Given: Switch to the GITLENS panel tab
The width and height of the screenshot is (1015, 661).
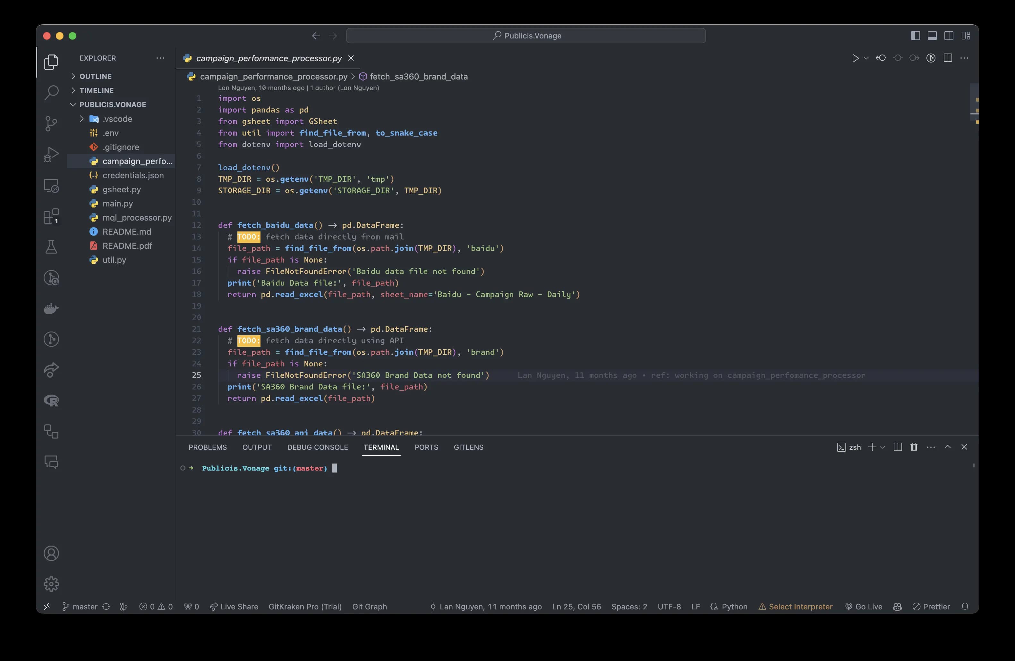Looking at the screenshot, I should click(x=468, y=447).
